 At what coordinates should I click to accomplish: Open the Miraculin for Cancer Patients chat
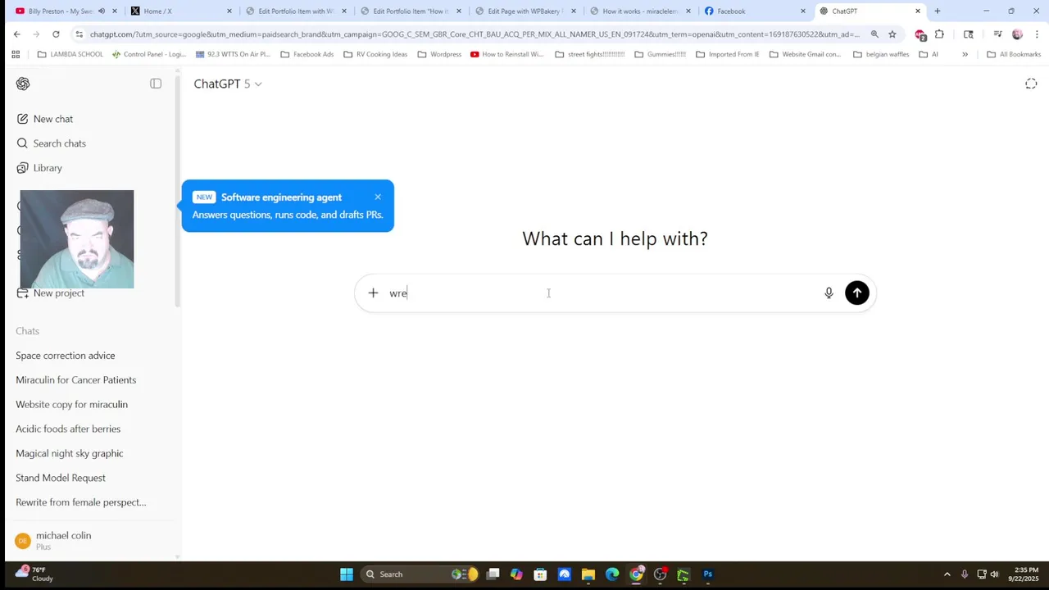pyautogui.click(x=76, y=380)
